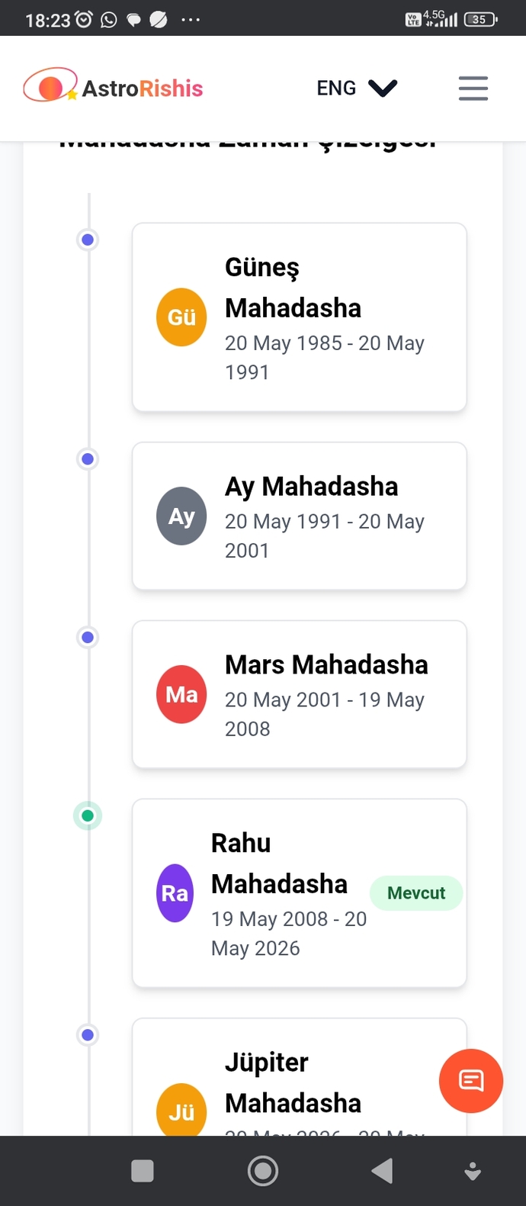Open the orange chat support button

[471, 1080]
